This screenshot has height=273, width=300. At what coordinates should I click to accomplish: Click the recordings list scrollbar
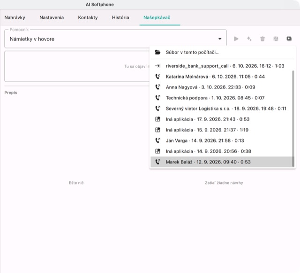[293, 118]
